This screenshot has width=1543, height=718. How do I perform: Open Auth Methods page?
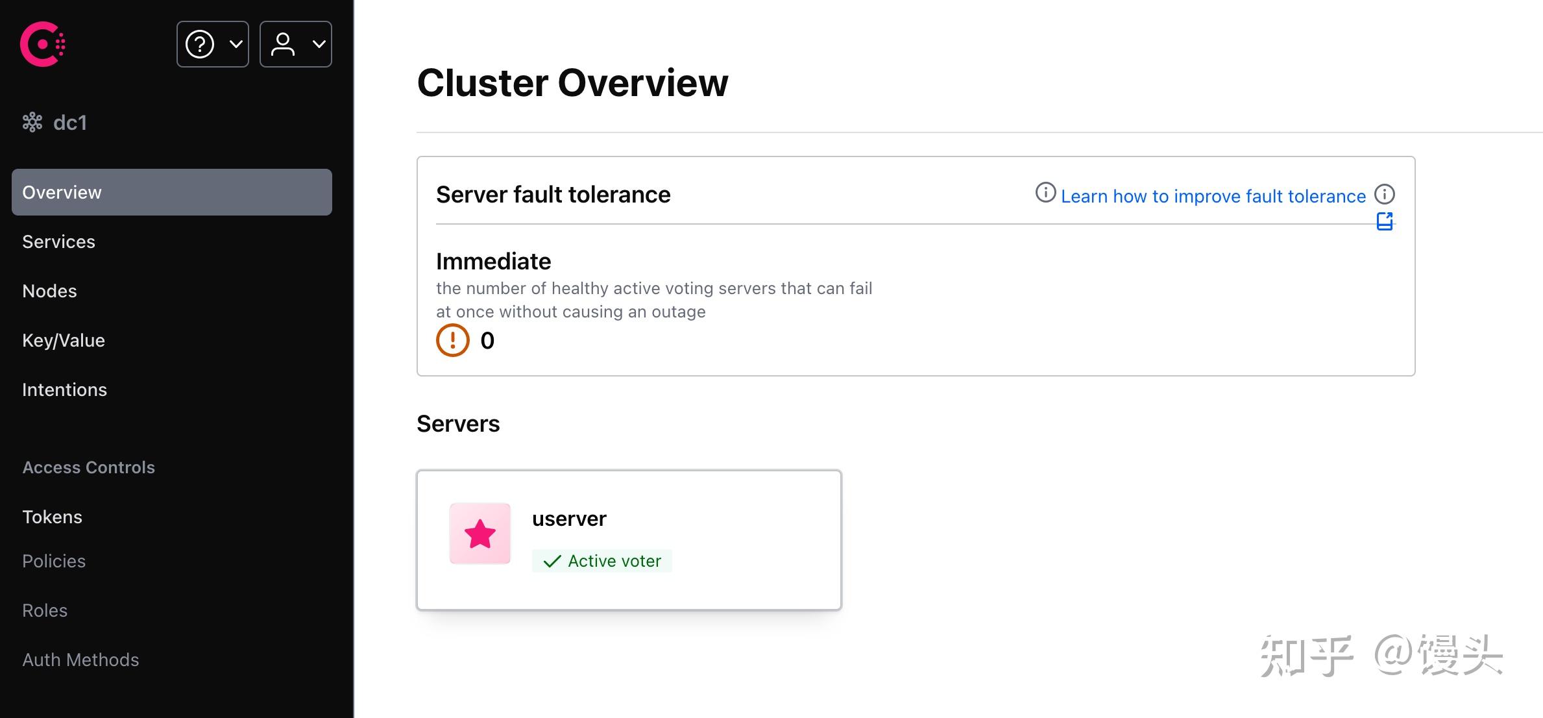click(x=80, y=660)
